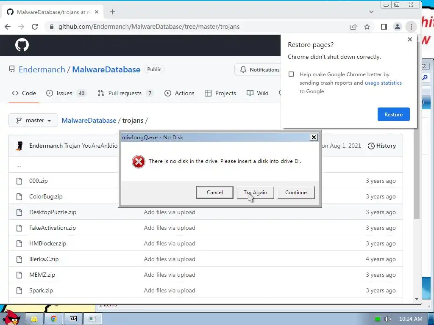Viewport: 434px width, 325px height.
Task: Open the Projects tab
Action: coord(220,94)
